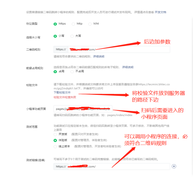Open 详细说明 link for prefix occupation rule

[128, 67]
